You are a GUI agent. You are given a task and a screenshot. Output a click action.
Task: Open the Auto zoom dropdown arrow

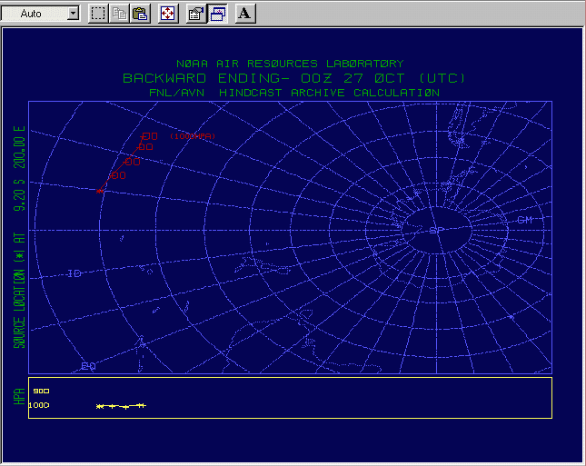click(73, 14)
